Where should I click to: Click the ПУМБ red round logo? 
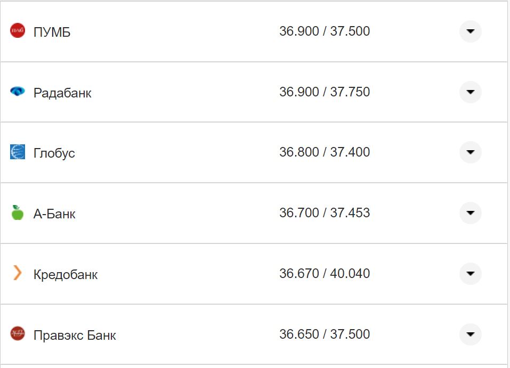tap(18, 31)
